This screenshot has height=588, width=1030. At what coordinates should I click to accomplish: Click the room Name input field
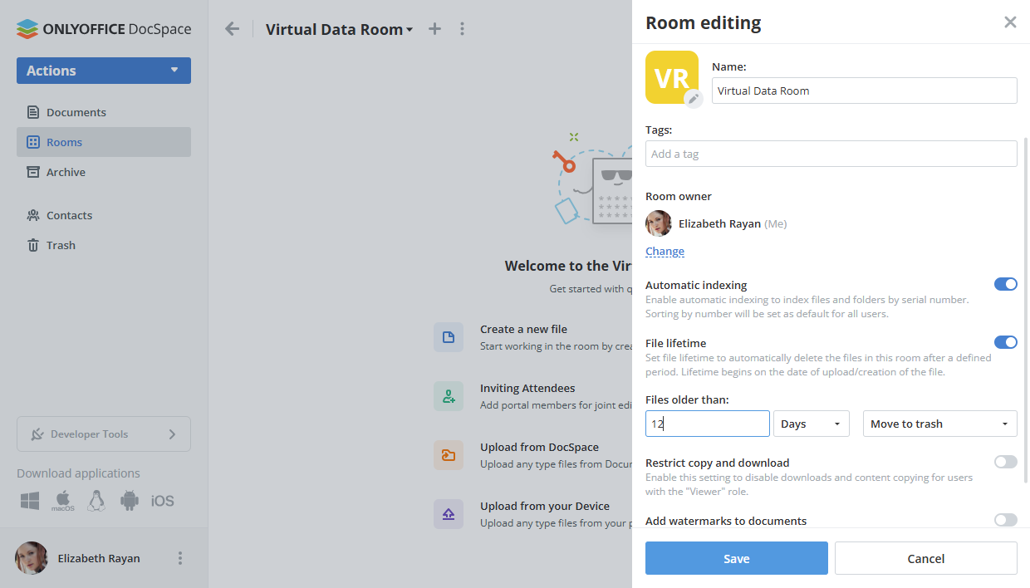[x=865, y=91]
